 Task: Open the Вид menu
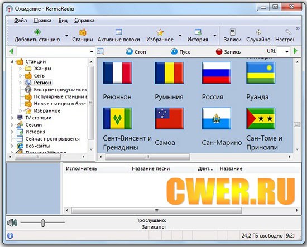[63, 20]
